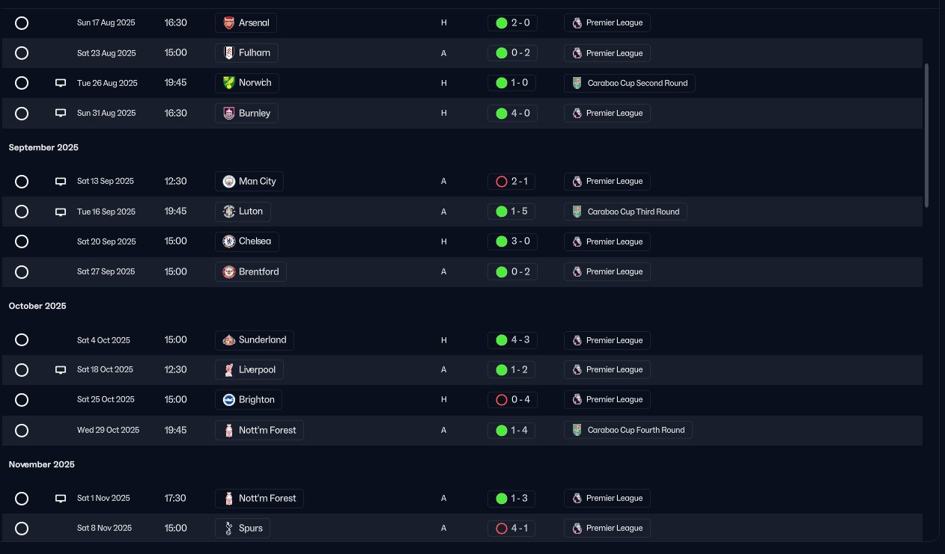The image size is (945, 554).
Task: Click the TV icon beside Norwich fixture
Action: coord(61,83)
